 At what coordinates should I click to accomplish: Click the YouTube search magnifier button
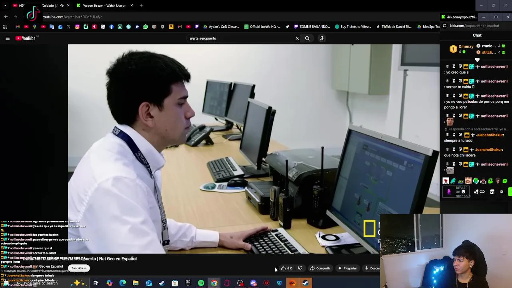pos(307,38)
